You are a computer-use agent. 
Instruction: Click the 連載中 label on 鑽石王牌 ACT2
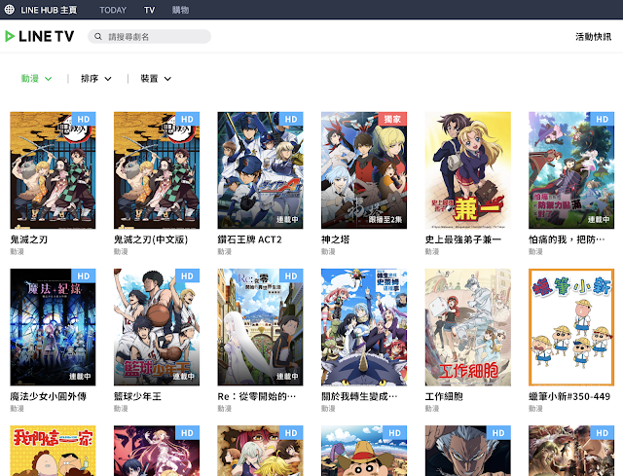[287, 220]
